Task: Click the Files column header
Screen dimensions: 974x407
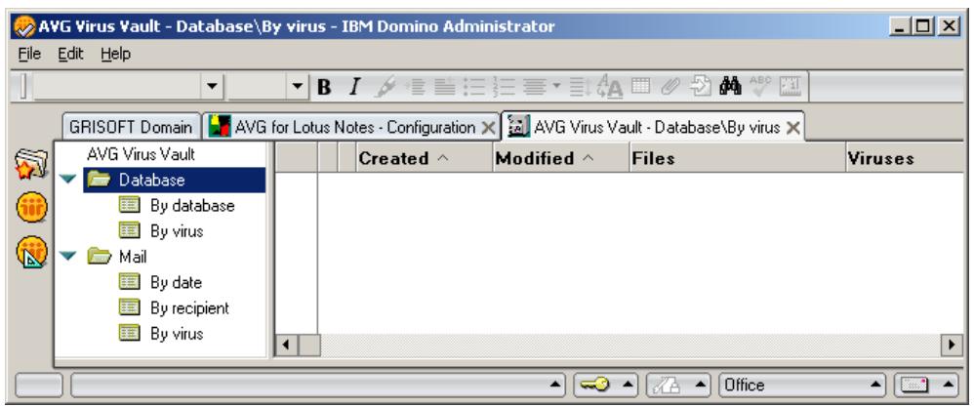Action: coord(738,158)
